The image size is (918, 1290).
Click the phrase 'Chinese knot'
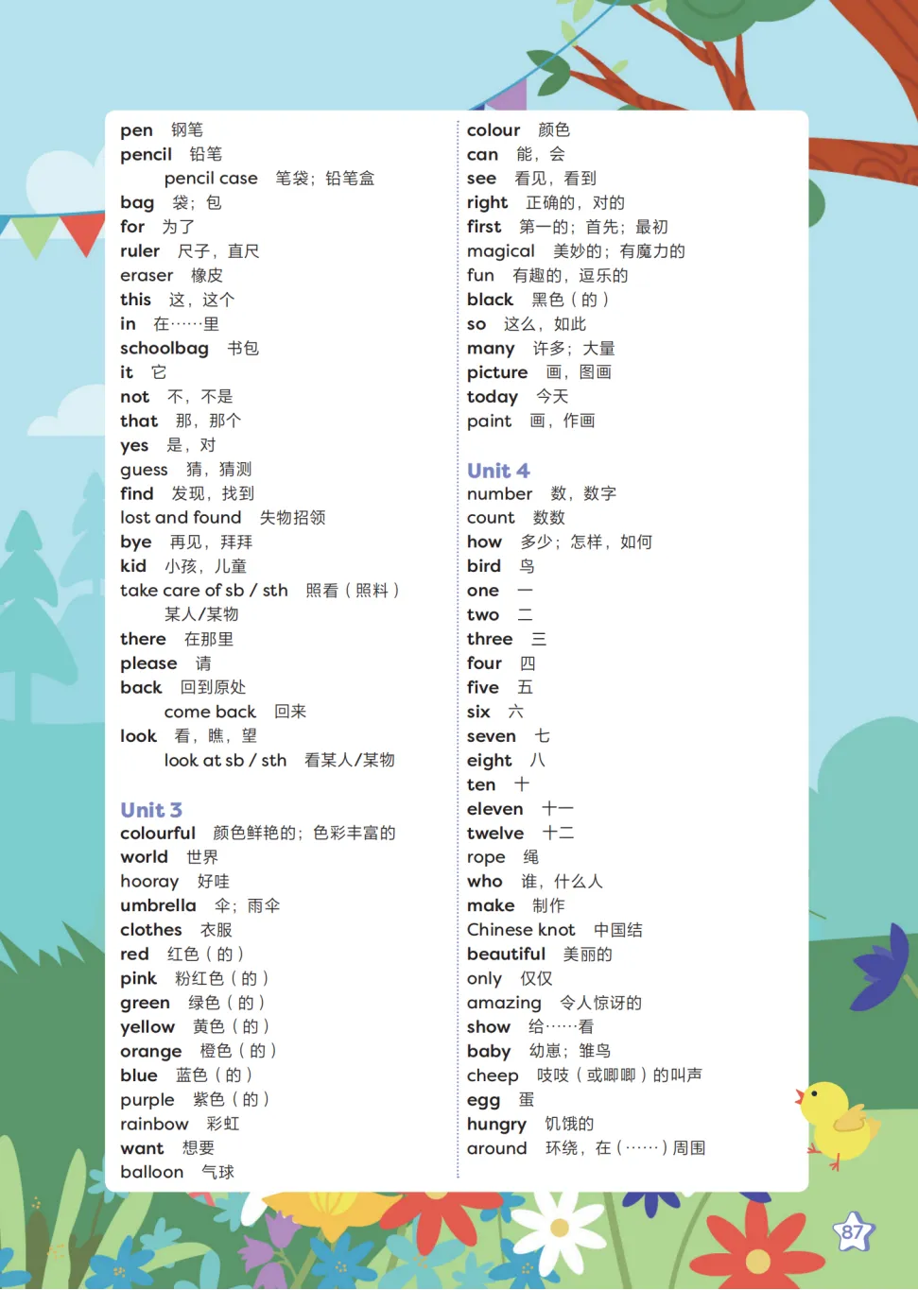pyautogui.click(x=521, y=930)
